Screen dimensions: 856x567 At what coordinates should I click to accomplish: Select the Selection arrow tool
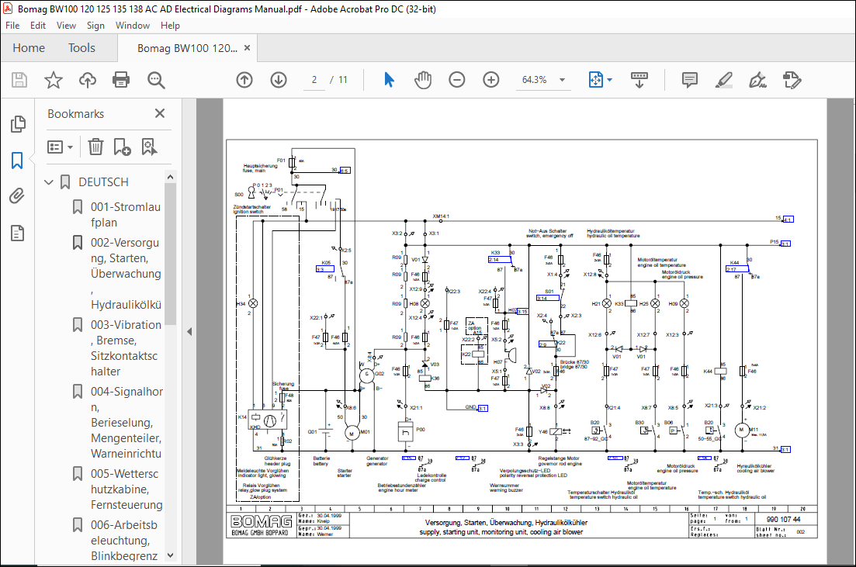[x=389, y=79]
